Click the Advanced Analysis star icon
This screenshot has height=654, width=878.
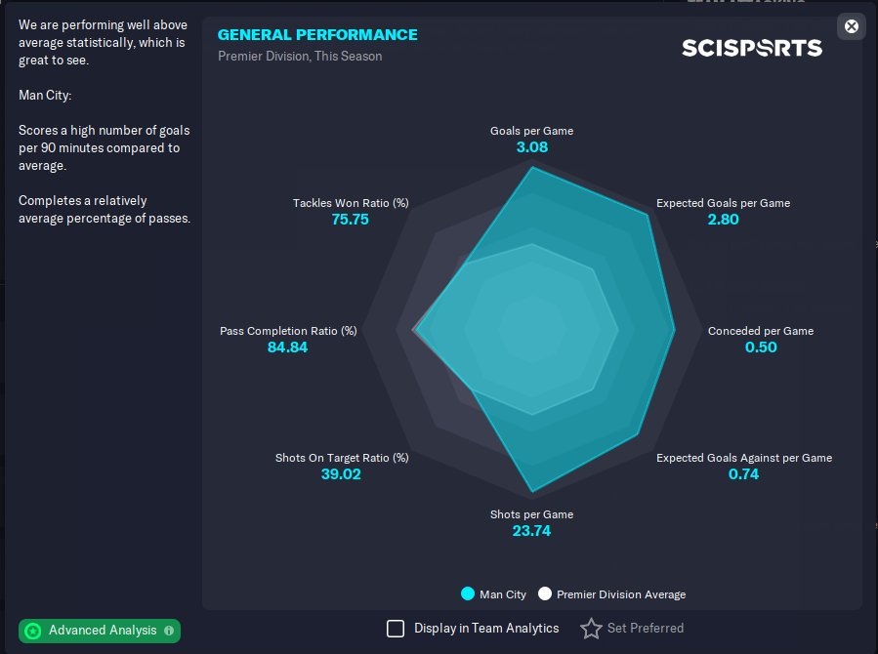[33, 631]
